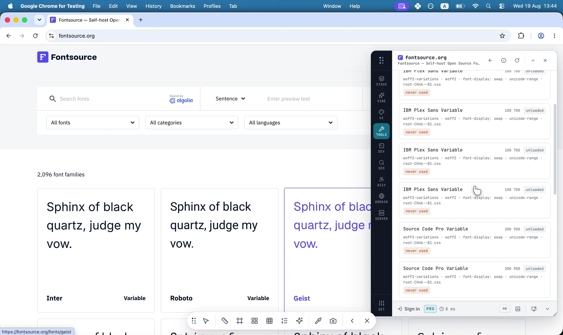Open the SERVER section in sidebar
Screen dimensions: 563x335
(381, 215)
